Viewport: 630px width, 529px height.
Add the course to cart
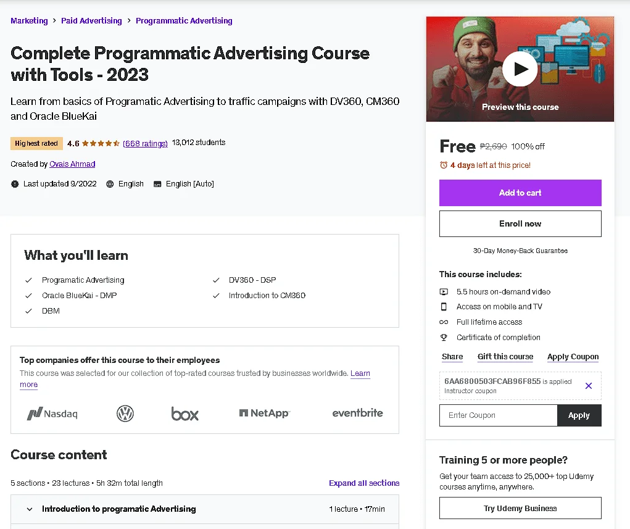pos(520,193)
